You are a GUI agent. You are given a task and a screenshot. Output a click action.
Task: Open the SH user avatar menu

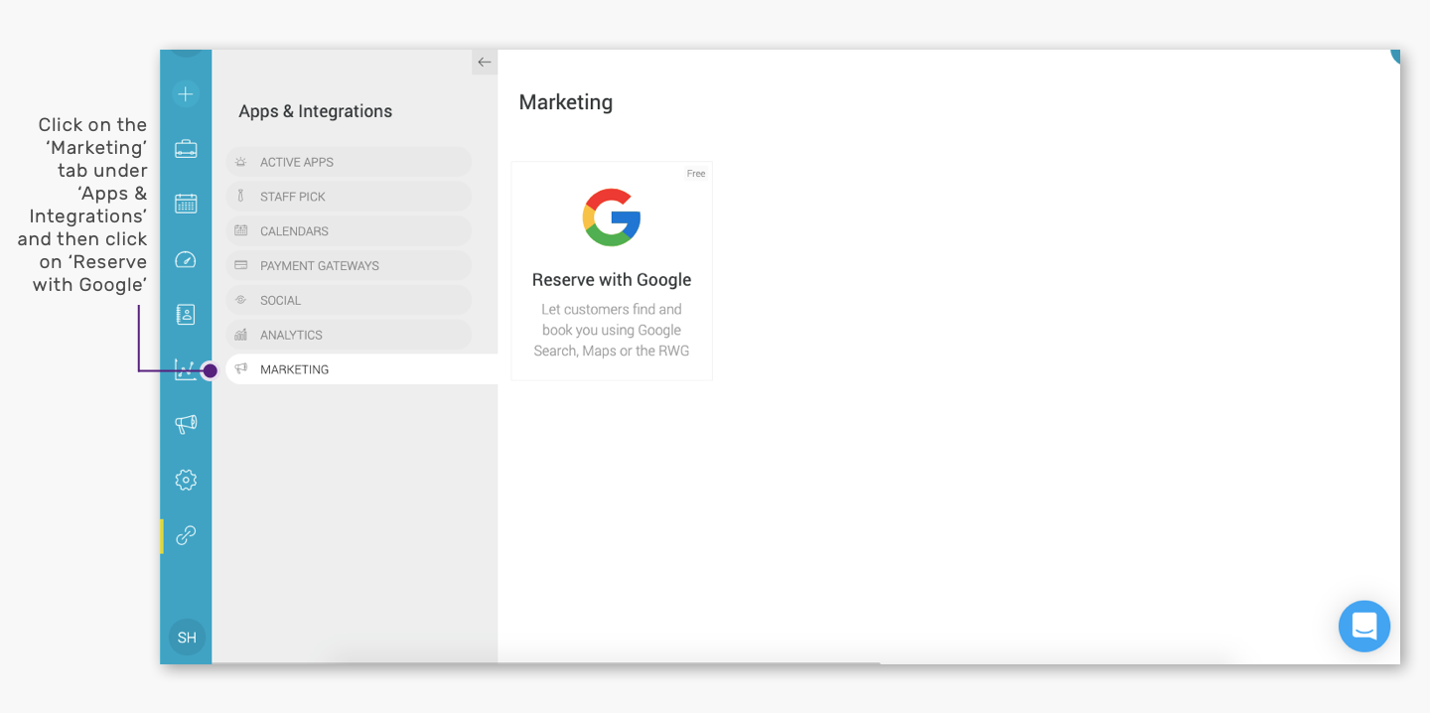[187, 638]
